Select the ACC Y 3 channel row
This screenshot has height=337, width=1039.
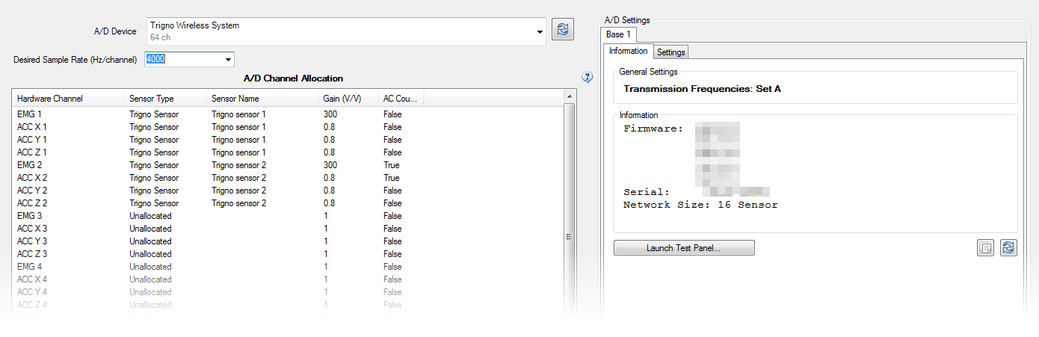coord(288,241)
